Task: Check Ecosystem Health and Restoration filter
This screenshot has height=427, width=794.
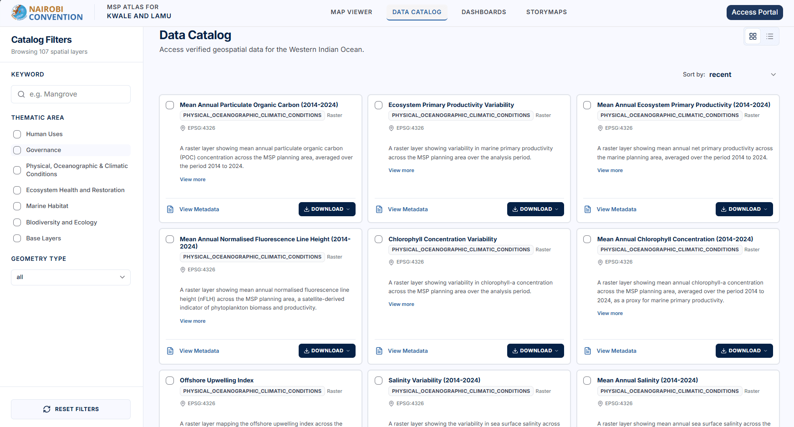Action: (x=17, y=190)
